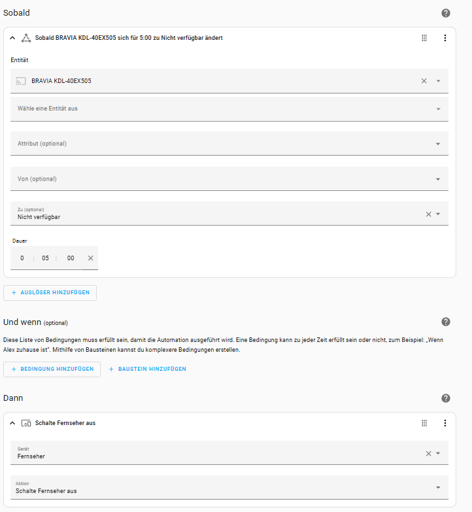472x512 pixels.
Task: Grab drag handle on Schalte Fernseher aus card
Action: (424, 423)
